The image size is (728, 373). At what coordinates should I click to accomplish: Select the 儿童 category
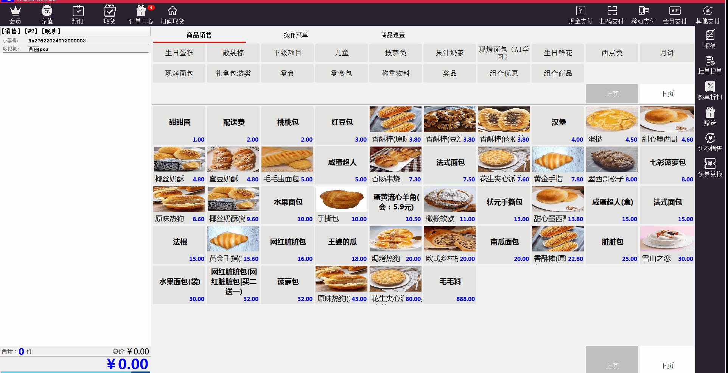(x=342, y=53)
